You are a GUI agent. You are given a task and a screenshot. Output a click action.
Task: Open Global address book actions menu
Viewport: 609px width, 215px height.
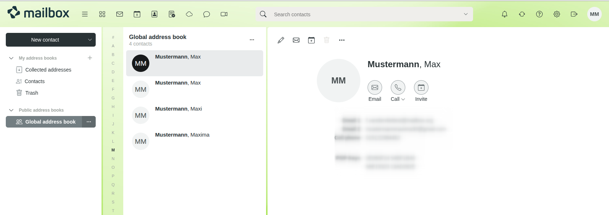tap(89, 122)
